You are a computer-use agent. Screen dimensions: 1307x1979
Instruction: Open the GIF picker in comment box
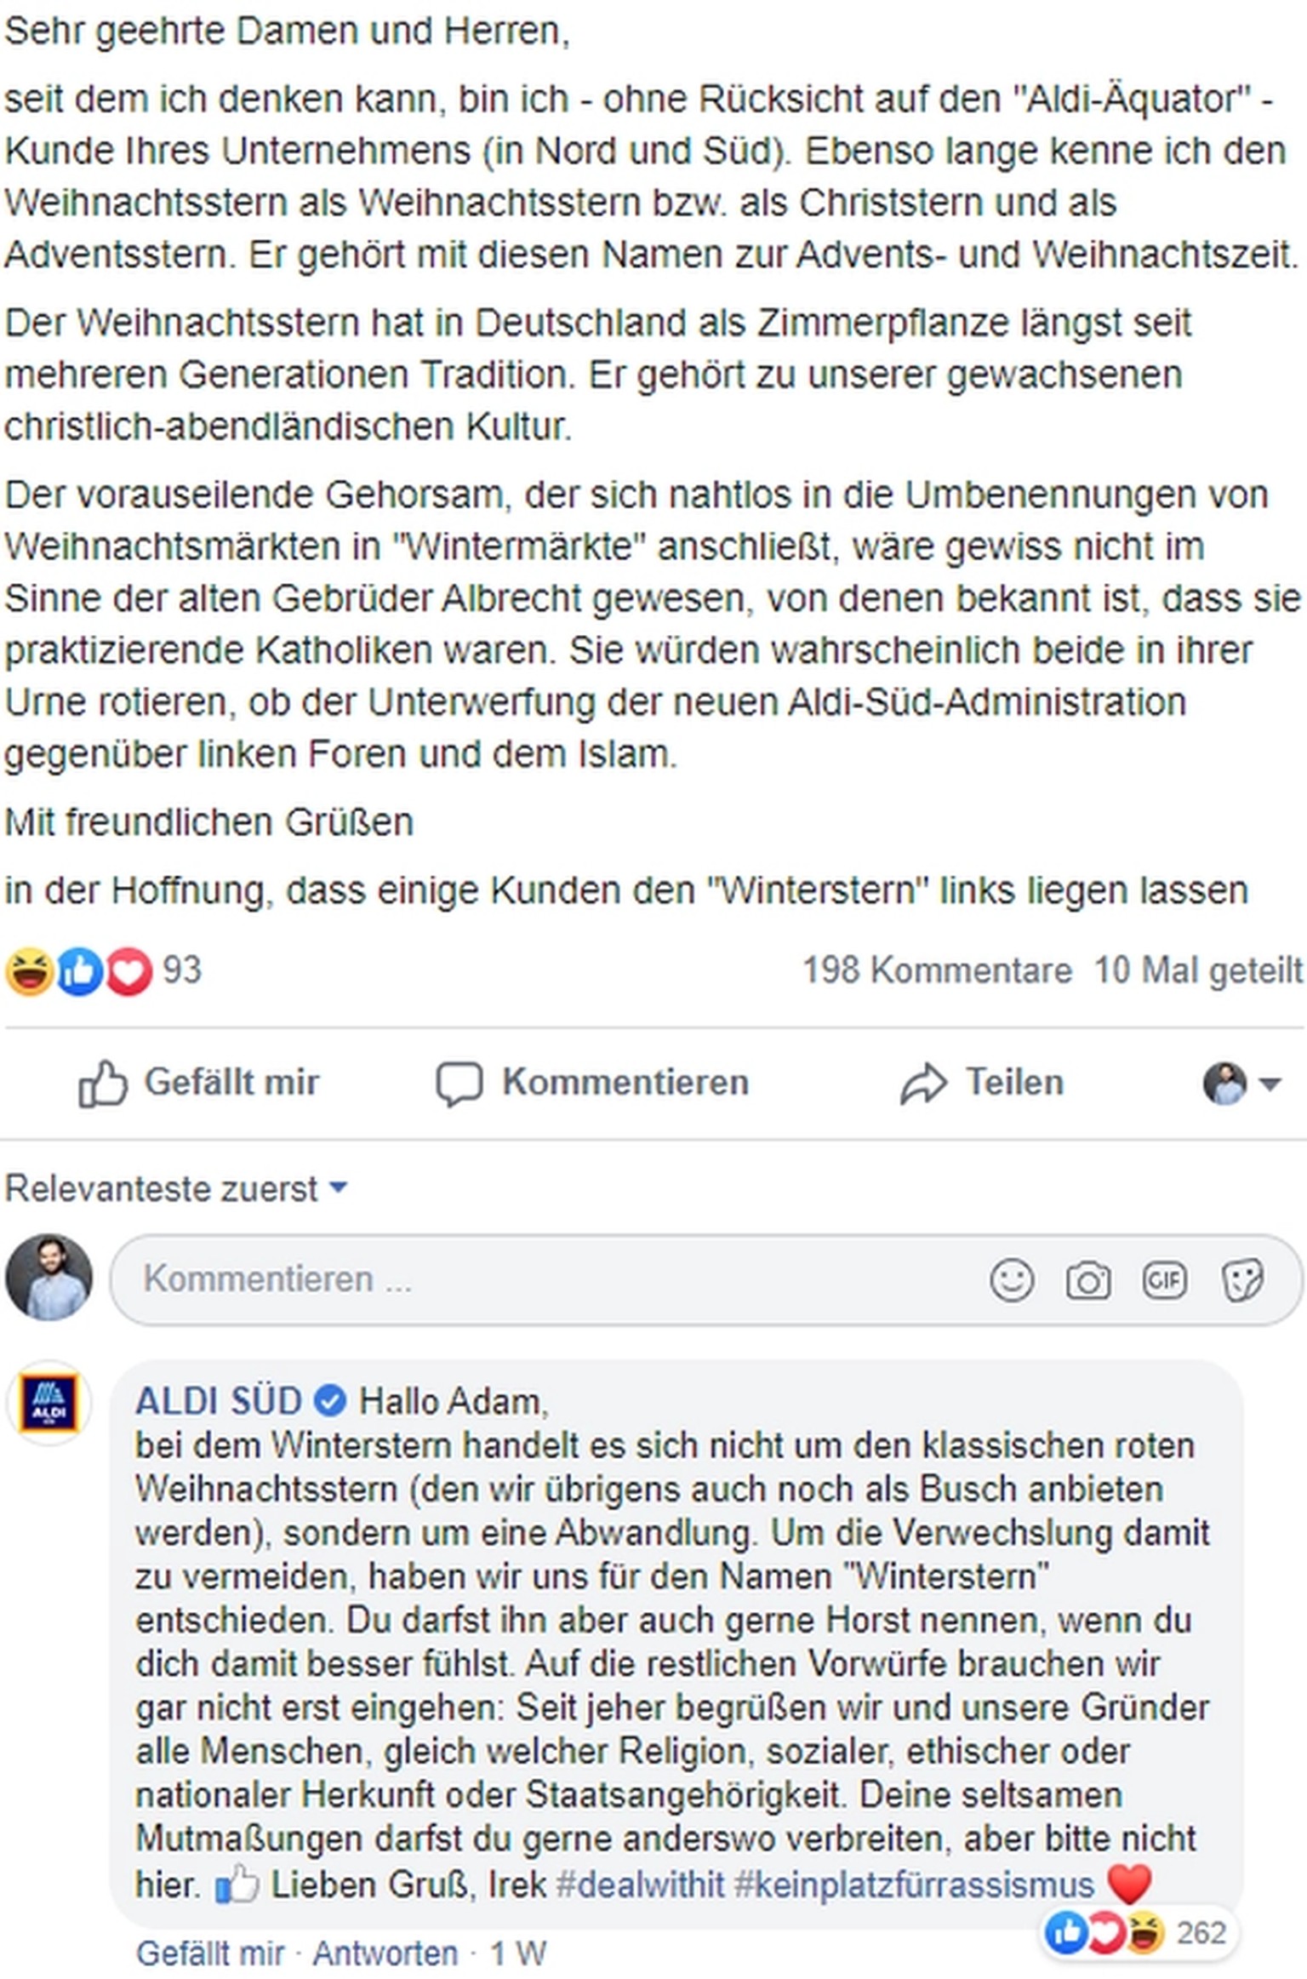click(1164, 1280)
